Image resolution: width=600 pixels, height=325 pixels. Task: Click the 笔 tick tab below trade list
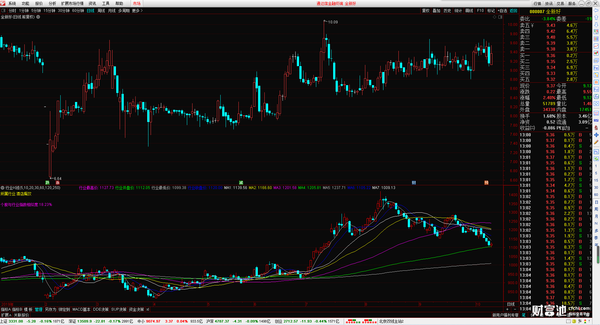(524, 315)
